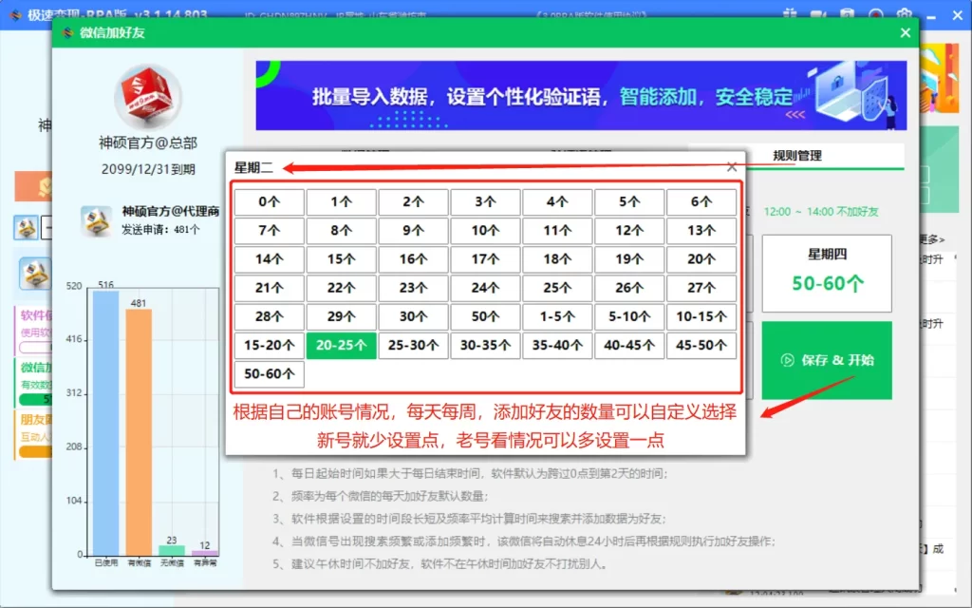Click the 星期四 50-60个 rule card
This screenshot has width=972, height=608.
tap(826, 274)
